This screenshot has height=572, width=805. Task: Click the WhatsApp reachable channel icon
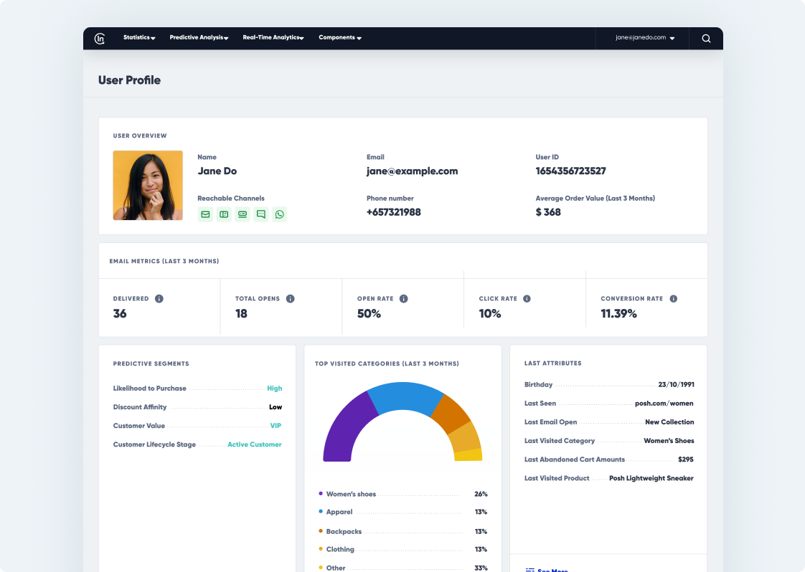point(279,214)
